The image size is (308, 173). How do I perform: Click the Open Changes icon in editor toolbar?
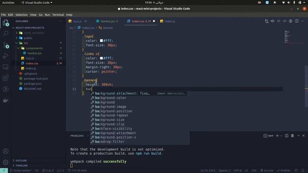pos(267,21)
